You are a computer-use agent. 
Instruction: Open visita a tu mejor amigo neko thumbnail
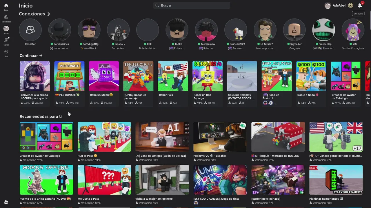[162, 180]
